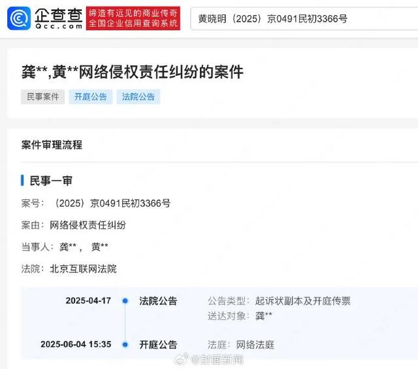Open the timeline entry 开庭公告
The height and width of the screenshot is (369, 418).
(158, 344)
